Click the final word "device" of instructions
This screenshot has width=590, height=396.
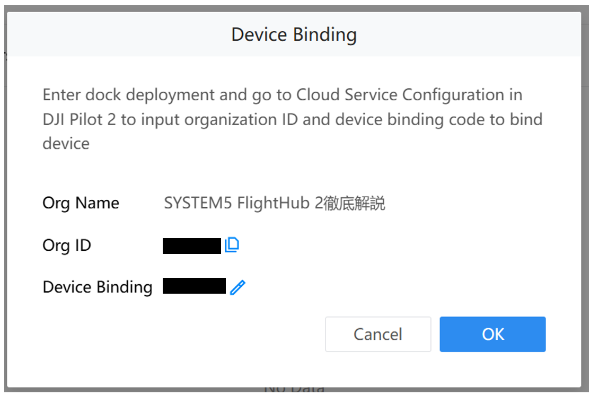click(66, 144)
